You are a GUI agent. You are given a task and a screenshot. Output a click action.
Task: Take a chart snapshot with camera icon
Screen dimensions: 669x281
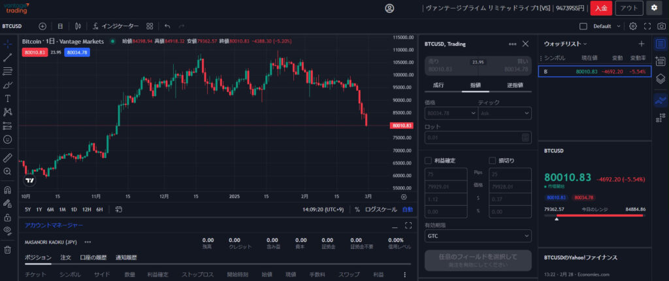pos(661,26)
